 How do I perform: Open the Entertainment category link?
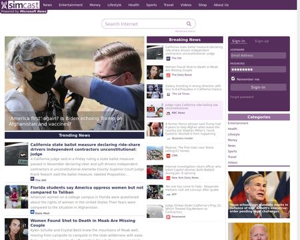[238, 123]
